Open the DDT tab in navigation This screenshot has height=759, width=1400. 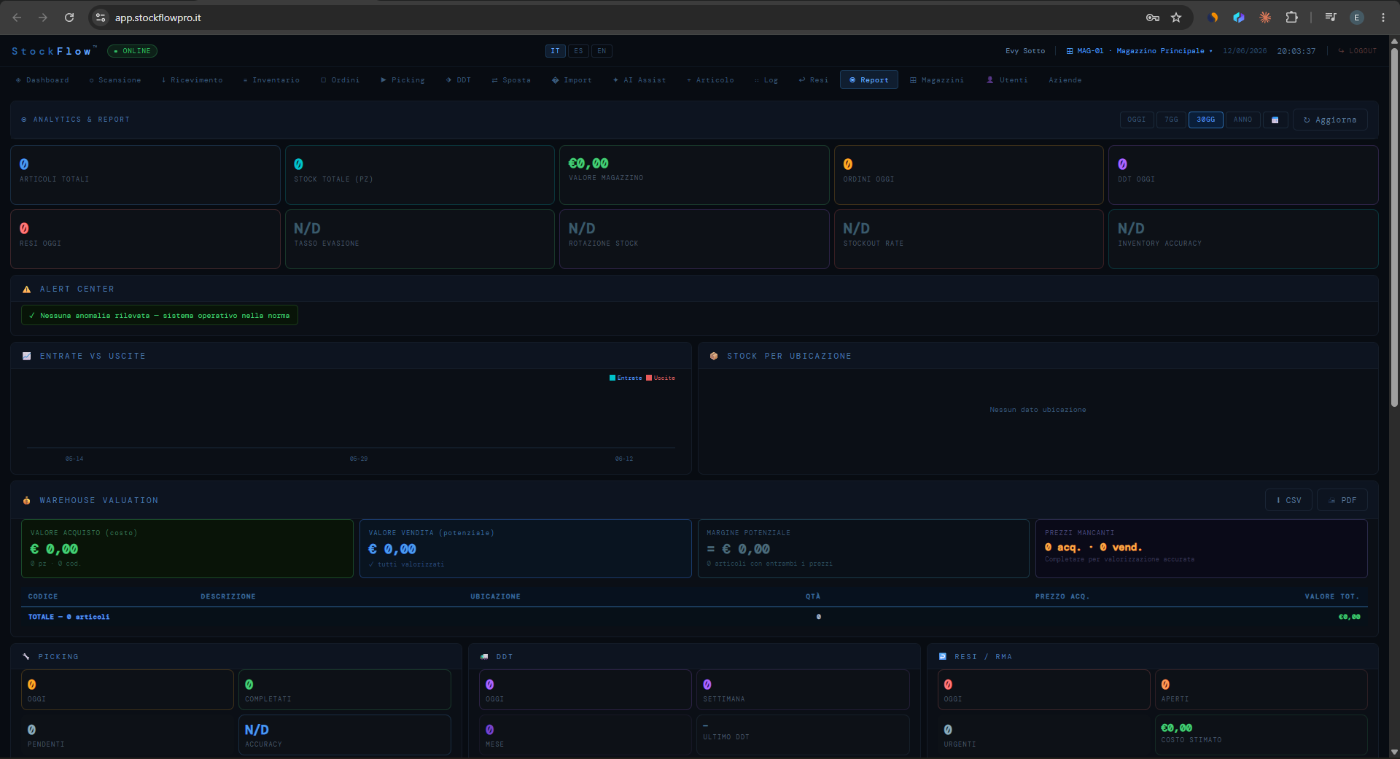459,80
